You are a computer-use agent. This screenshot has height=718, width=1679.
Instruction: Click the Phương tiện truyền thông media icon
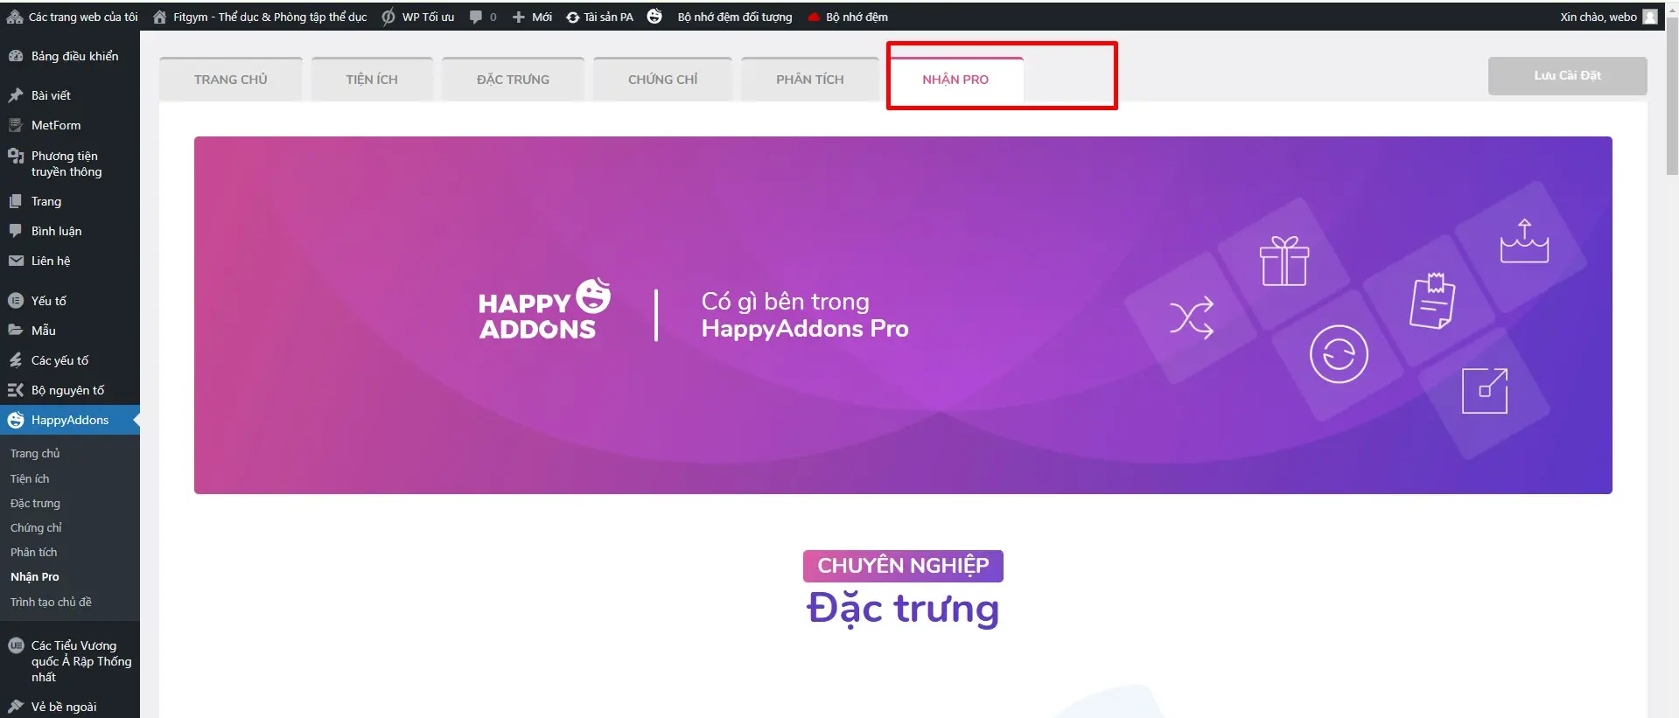click(x=16, y=157)
